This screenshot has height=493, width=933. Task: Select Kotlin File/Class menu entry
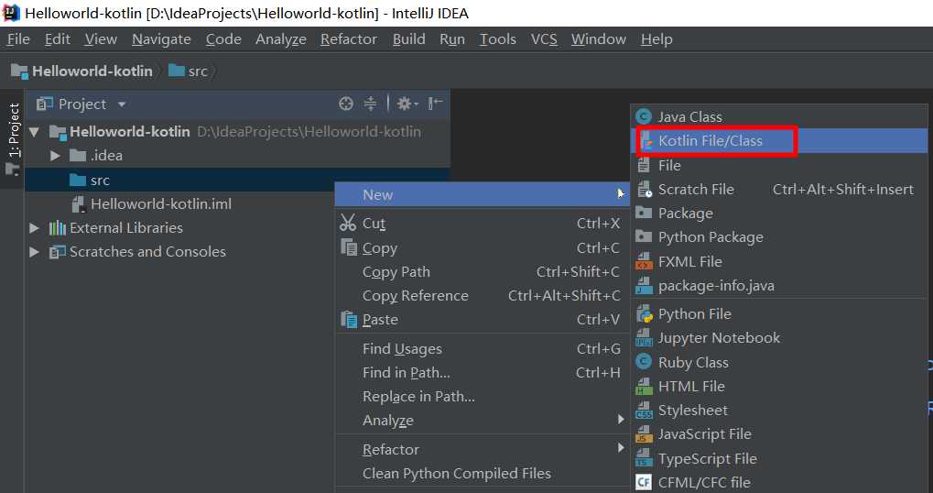click(x=781, y=141)
